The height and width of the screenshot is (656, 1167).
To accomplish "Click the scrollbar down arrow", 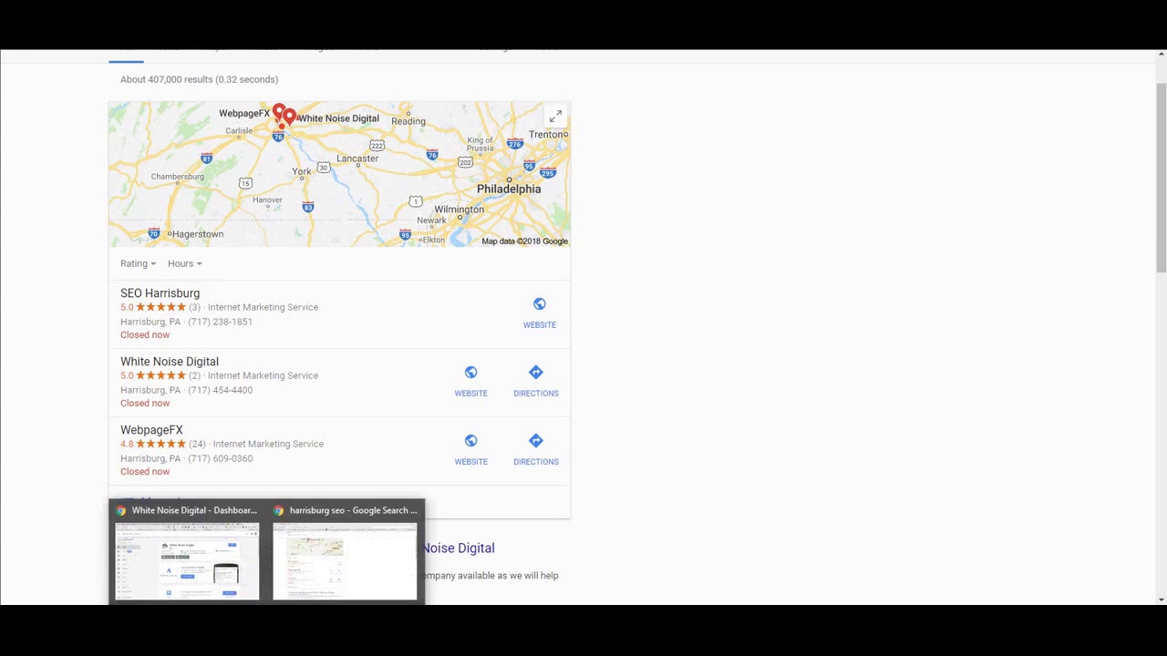I will tap(1161, 599).
